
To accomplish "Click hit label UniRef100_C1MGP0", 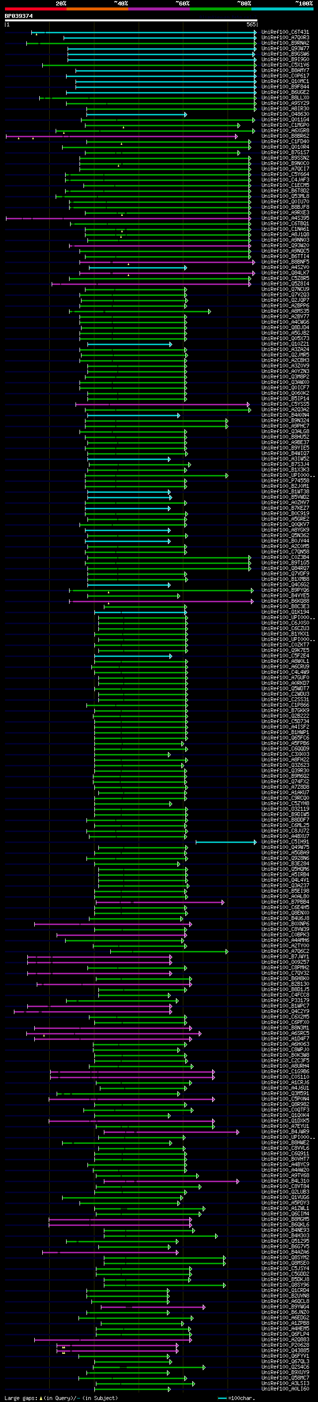I will point(285,125).
